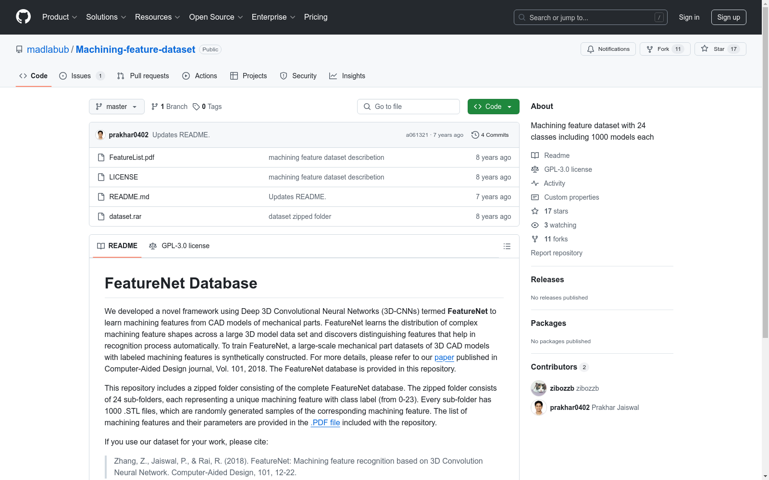The height and width of the screenshot is (480, 769).
Task: Open the paper link in README
Action: point(444,357)
